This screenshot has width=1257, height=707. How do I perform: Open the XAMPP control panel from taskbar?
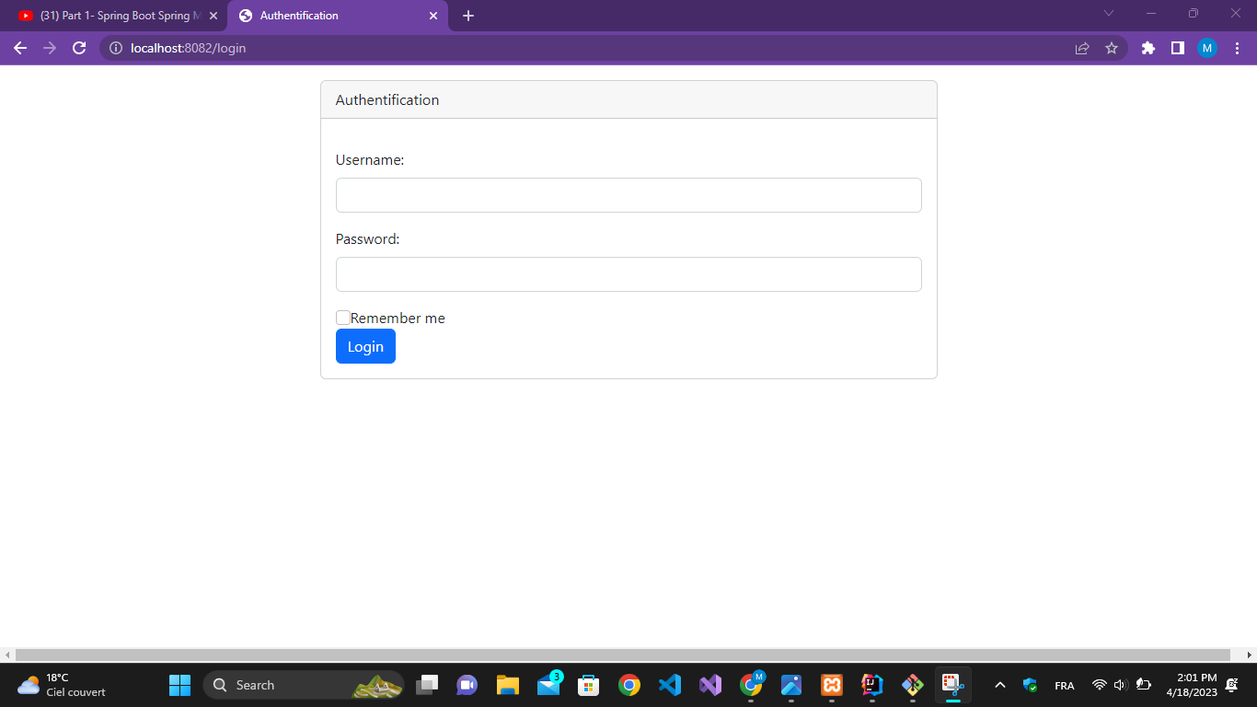tap(831, 685)
